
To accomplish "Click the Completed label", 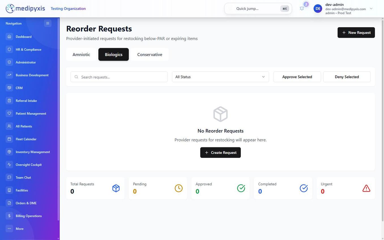I will click(267, 184).
